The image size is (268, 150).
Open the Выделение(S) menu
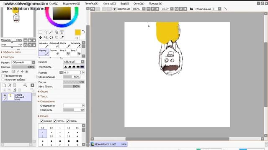coord(72,3)
